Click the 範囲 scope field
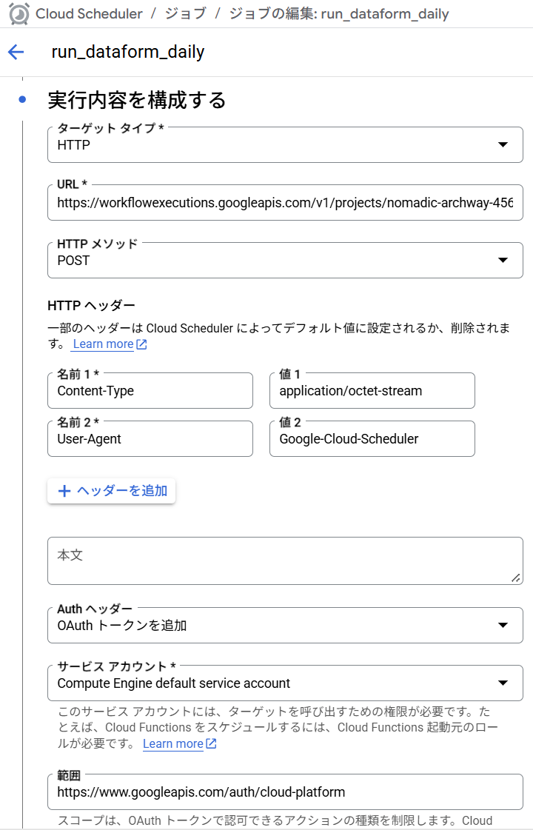 [285, 792]
